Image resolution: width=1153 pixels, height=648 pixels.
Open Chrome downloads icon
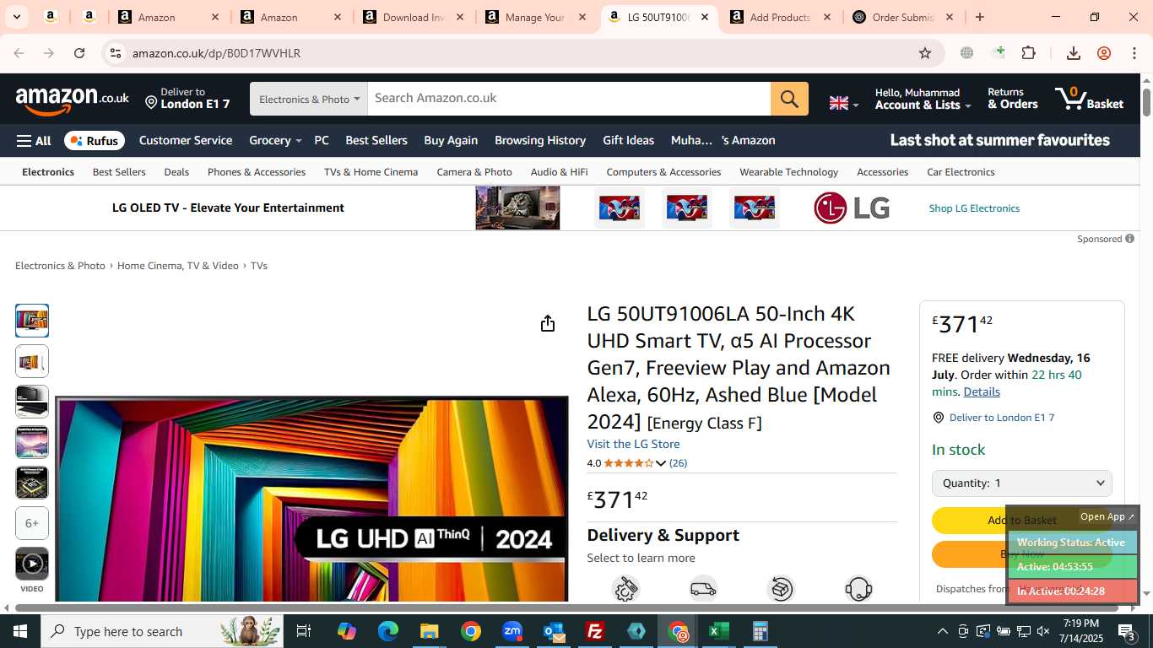(x=1074, y=53)
